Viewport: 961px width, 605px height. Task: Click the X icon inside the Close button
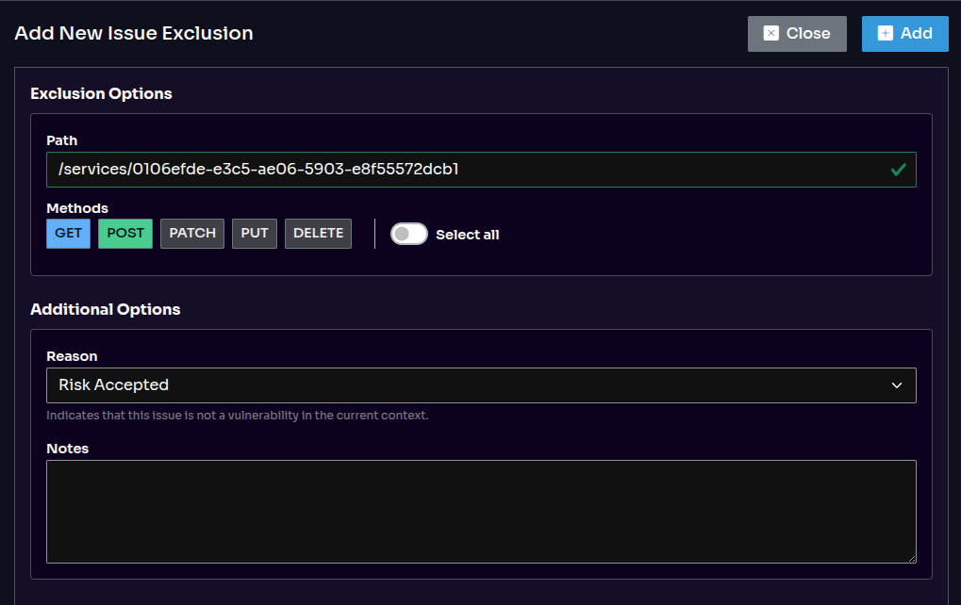coord(773,33)
